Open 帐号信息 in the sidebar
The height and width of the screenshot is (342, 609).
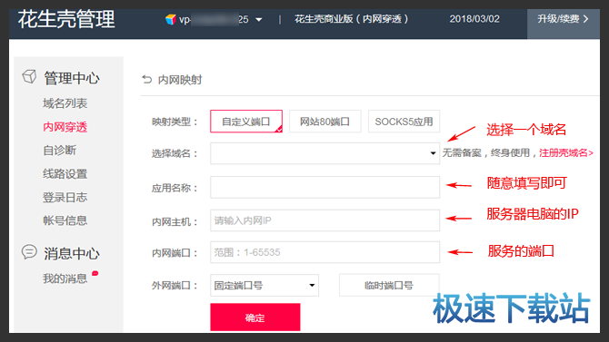[65, 220]
